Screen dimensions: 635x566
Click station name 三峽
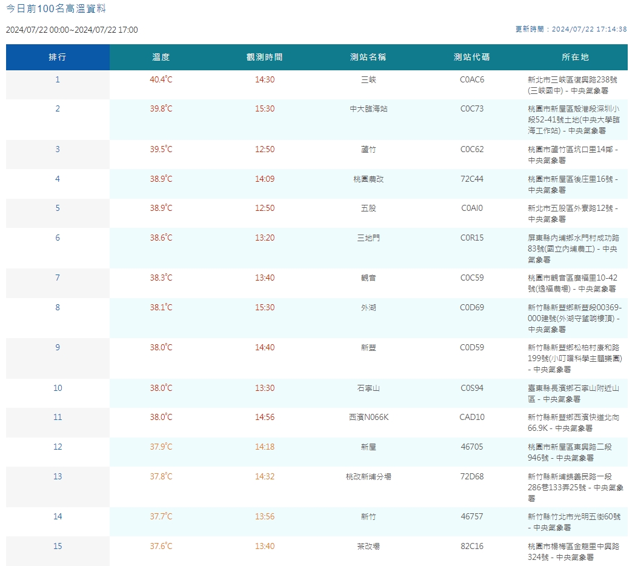pyautogui.click(x=368, y=80)
